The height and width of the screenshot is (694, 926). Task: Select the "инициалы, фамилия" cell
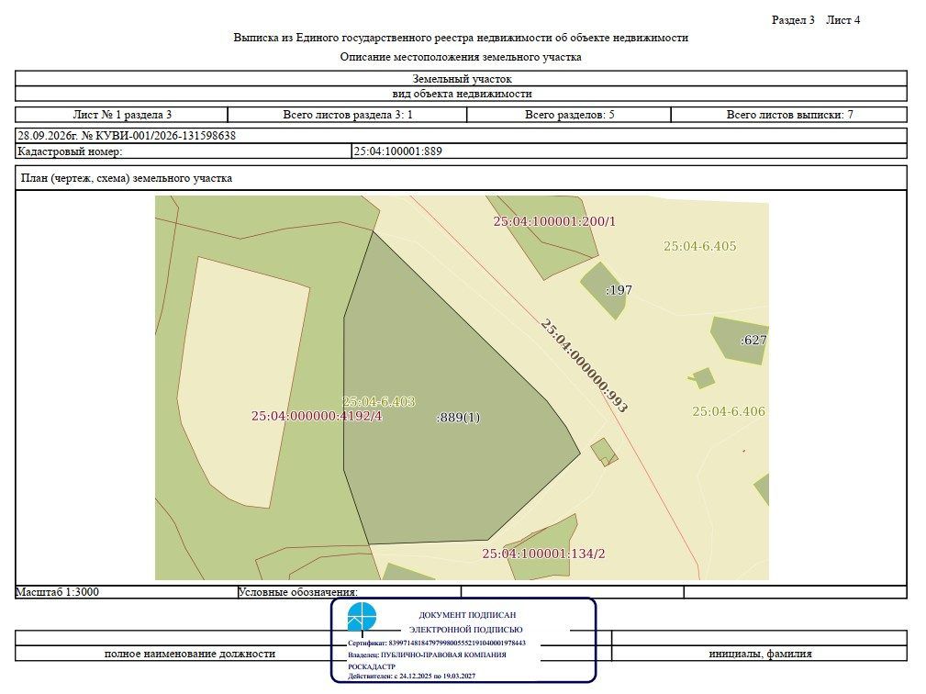(760, 654)
